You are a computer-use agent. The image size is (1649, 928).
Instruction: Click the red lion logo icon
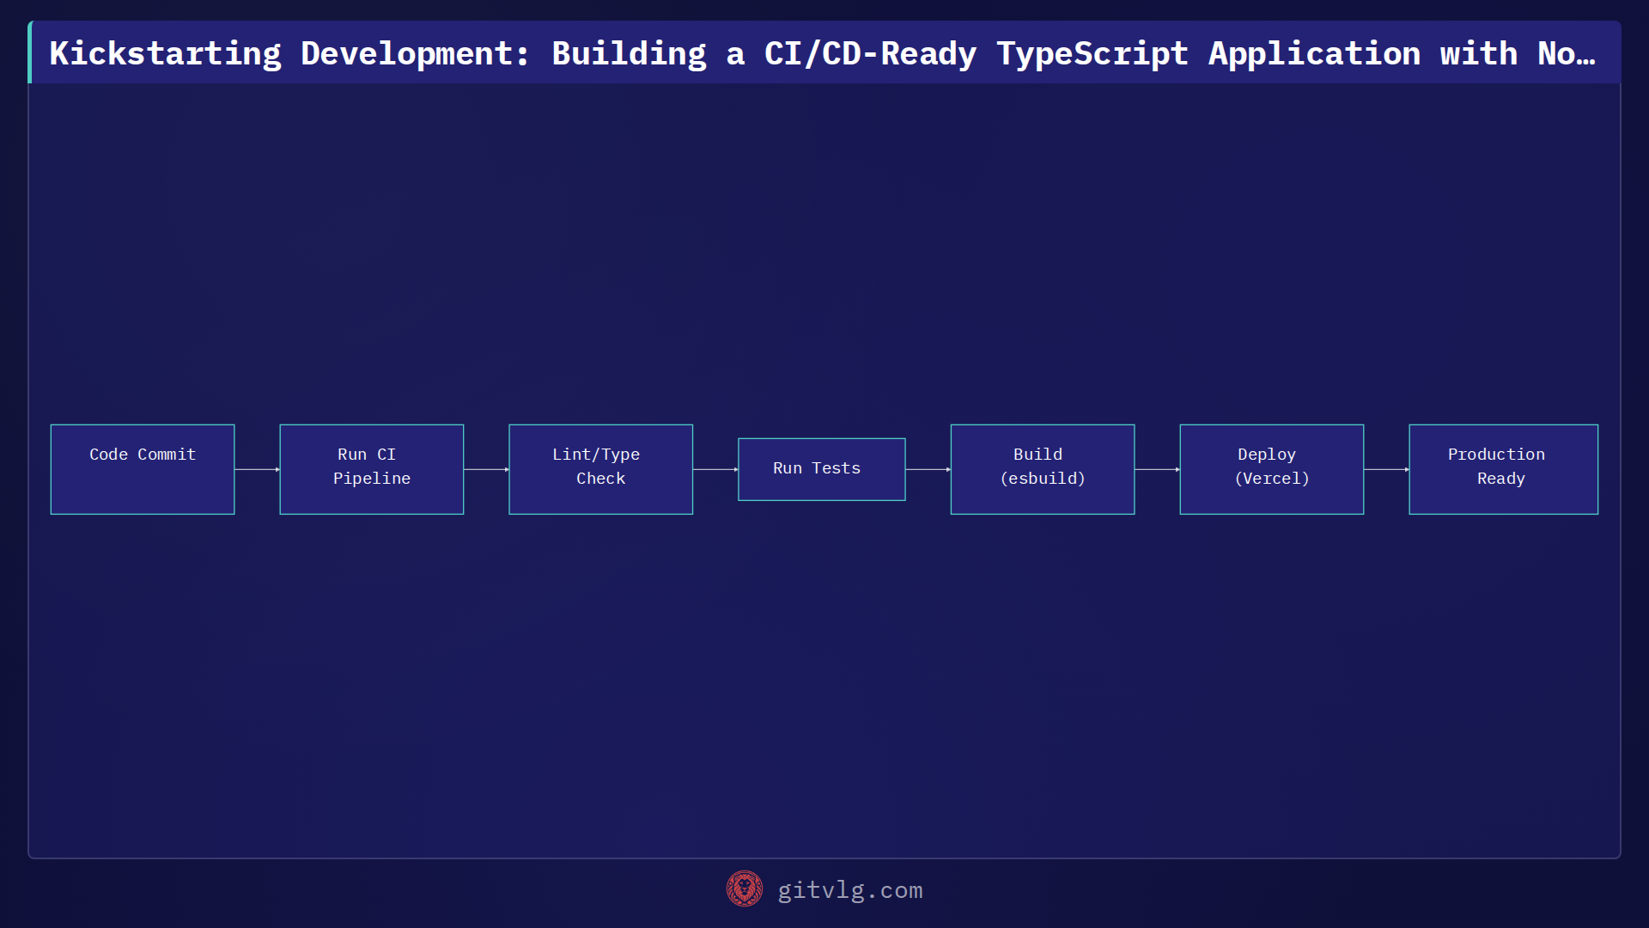pyautogui.click(x=745, y=889)
